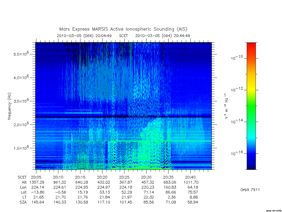Click longitude value 224.14
Image resolution: width=282 pixels, height=212 pixels.
pyautogui.click(x=37, y=187)
